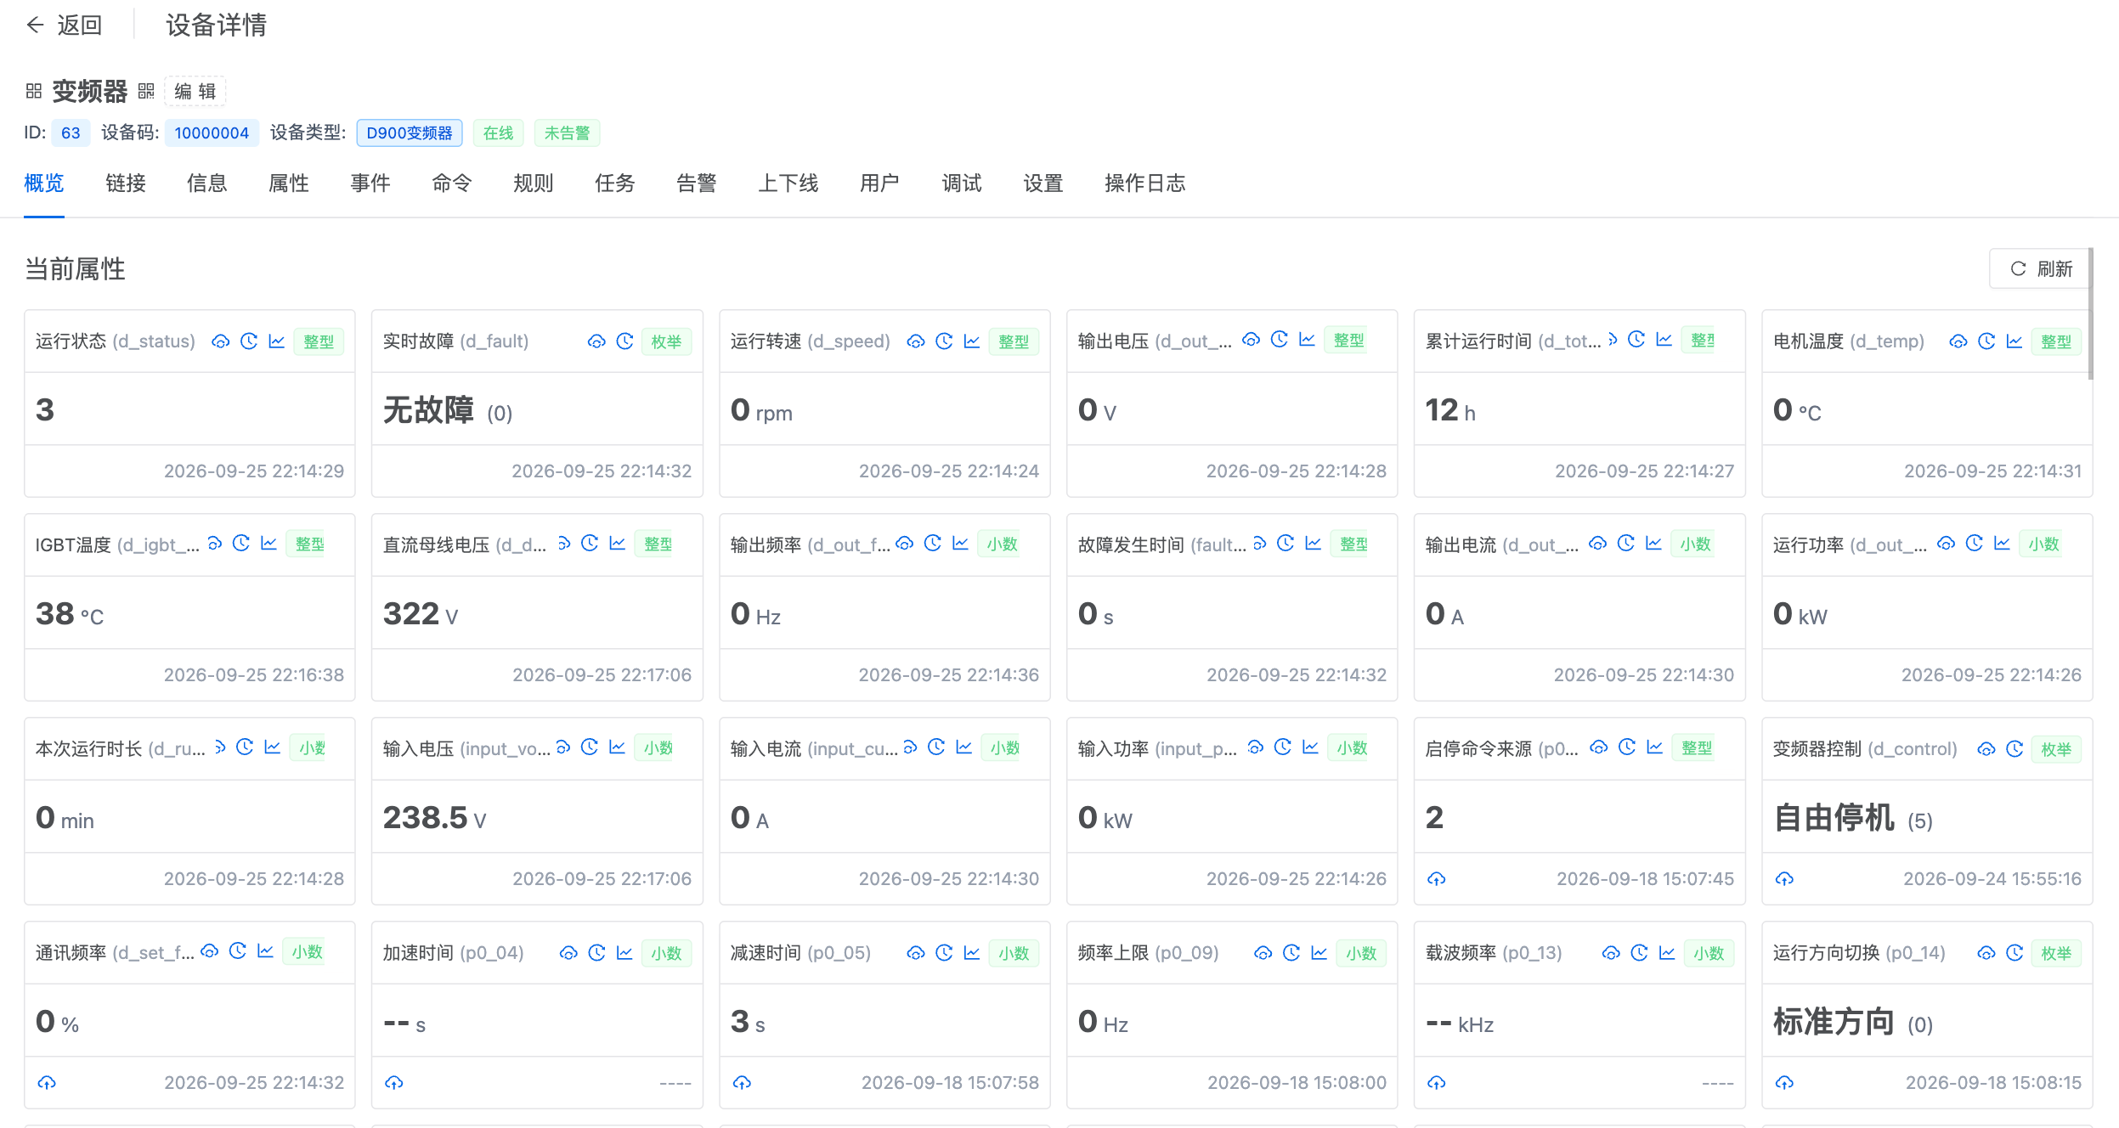Screen dimensions: 2119x1128
Task: Click the 238.5 V input voltage value
Action: (x=434, y=818)
